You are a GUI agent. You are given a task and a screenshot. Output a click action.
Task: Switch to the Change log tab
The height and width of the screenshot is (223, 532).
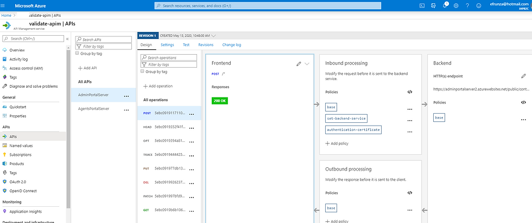pos(232,45)
